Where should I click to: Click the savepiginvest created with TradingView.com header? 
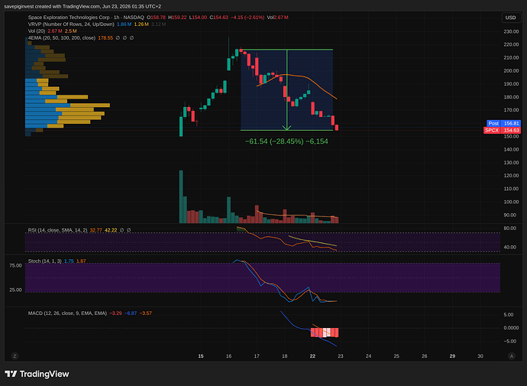point(82,6)
